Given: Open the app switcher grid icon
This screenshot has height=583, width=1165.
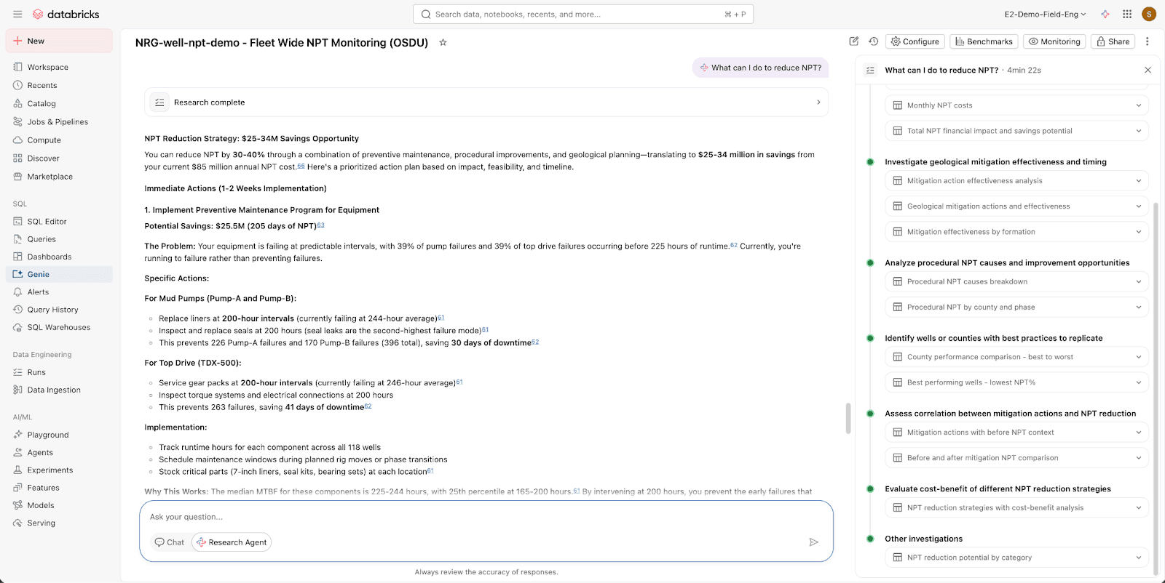Looking at the screenshot, I should 1127,14.
